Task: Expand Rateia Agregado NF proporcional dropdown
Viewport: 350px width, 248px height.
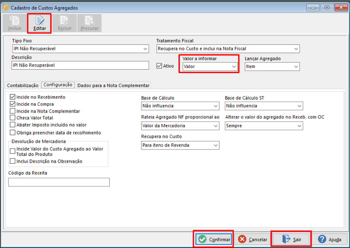Action: pos(180,126)
